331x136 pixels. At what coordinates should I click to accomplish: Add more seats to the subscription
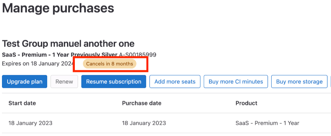click(175, 82)
